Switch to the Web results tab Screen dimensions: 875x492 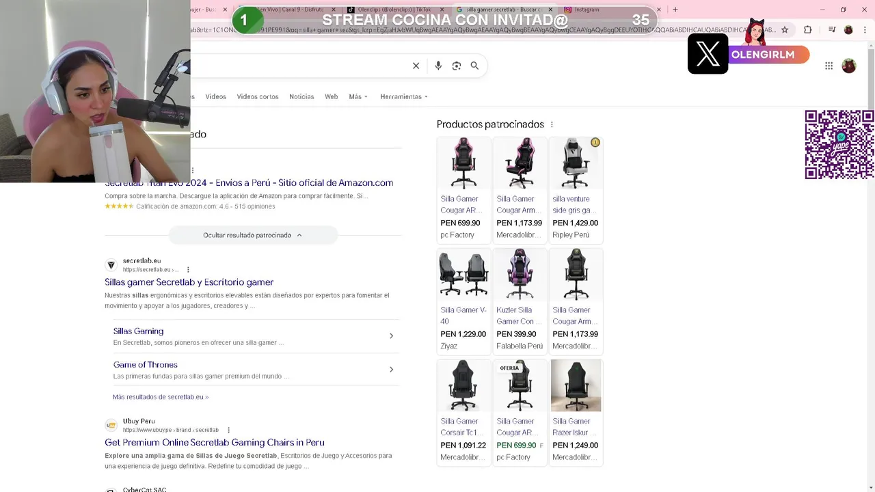[x=331, y=96]
